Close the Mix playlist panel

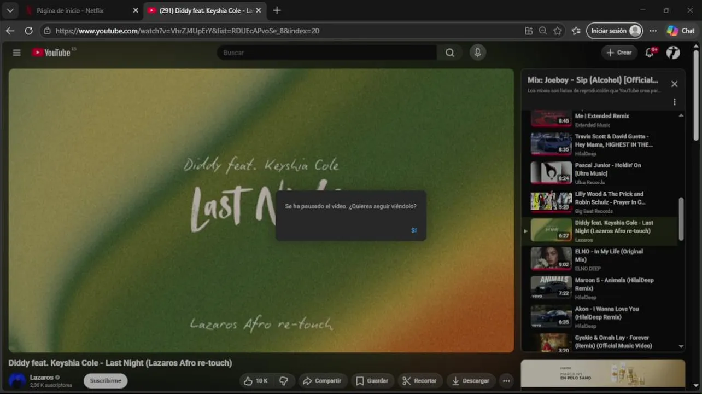(x=674, y=84)
